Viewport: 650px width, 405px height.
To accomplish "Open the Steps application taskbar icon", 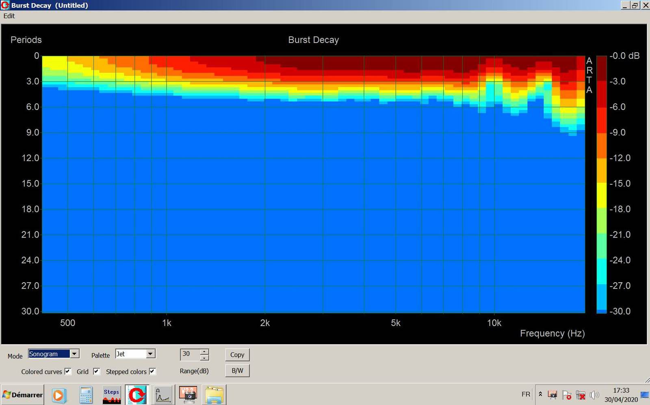I will pyautogui.click(x=111, y=395).
